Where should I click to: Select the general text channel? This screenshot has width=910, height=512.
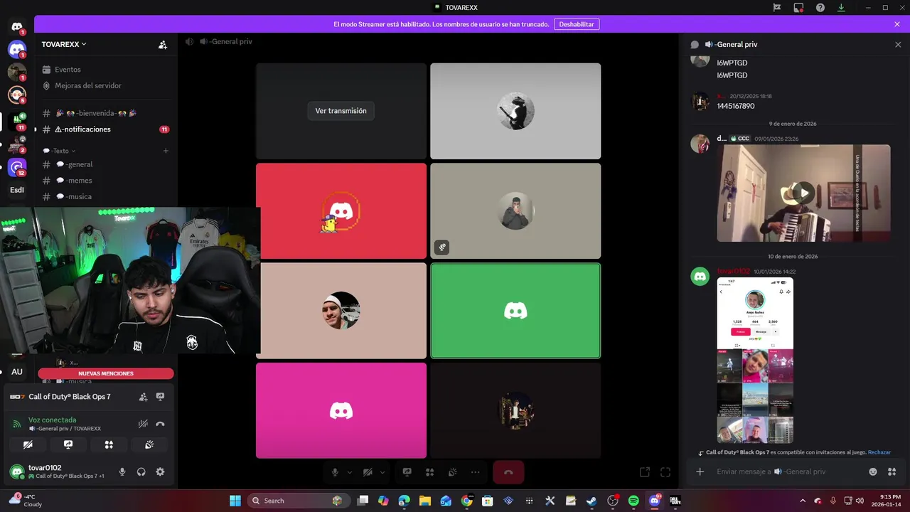pyautogui.click(x=105, y=164)
